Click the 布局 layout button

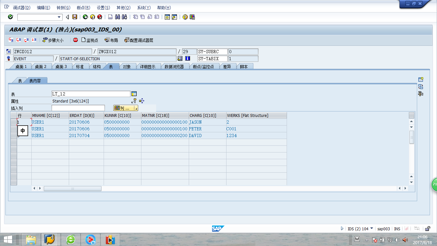tap(111, 40)
